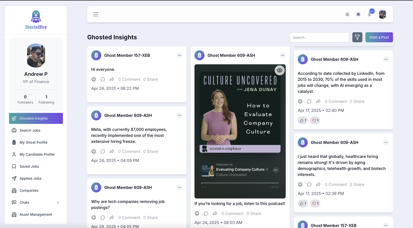The image size is (413, 228).
Task: Add emoji reaction to the podcast post
Action: (197, 213)
